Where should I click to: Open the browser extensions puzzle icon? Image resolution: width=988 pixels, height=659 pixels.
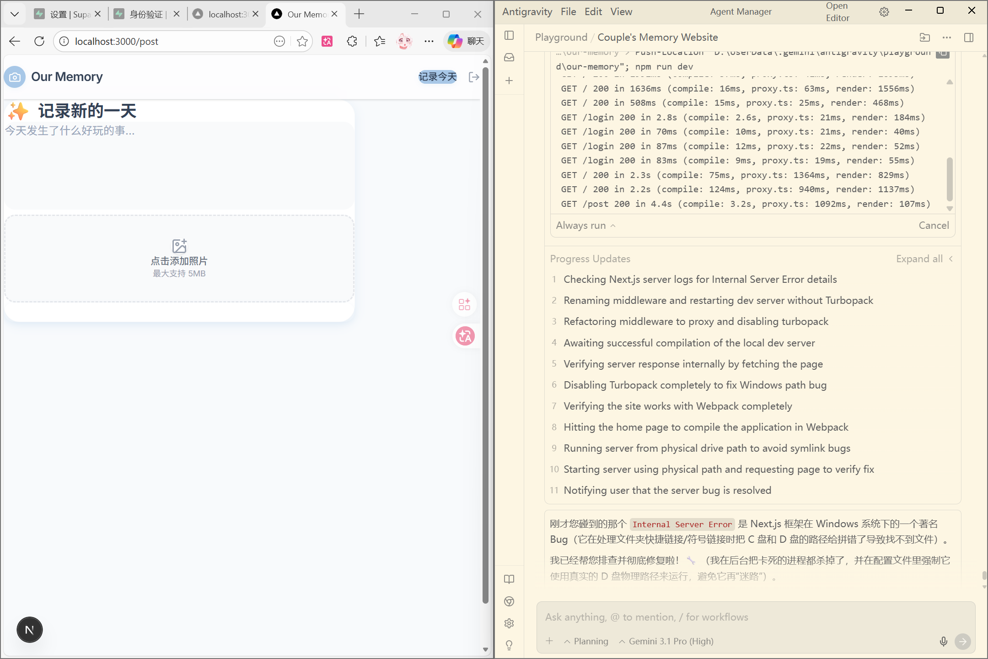click(x=352, y=41)
